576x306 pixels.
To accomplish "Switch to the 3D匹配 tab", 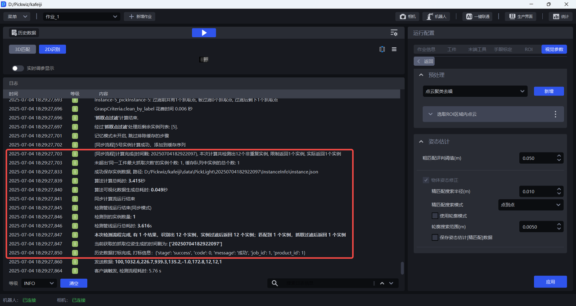I will (x=22, y=49).
